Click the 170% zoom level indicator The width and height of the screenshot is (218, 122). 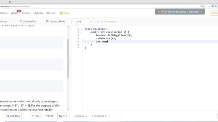click(203, 6)
